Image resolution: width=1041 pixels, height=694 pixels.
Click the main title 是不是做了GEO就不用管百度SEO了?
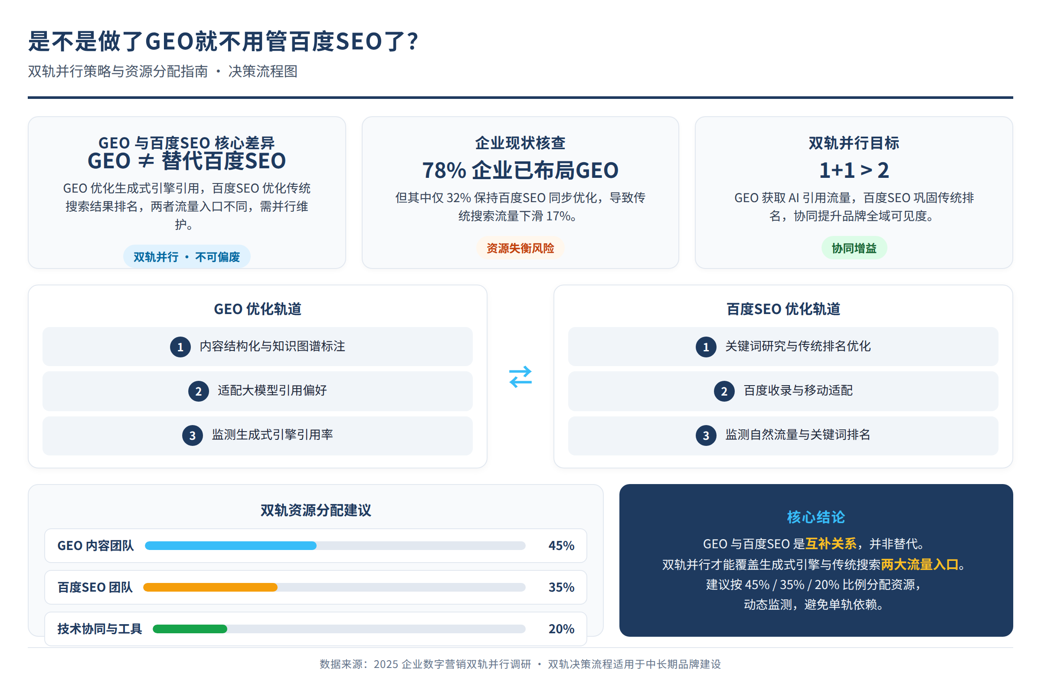[223, 42]
